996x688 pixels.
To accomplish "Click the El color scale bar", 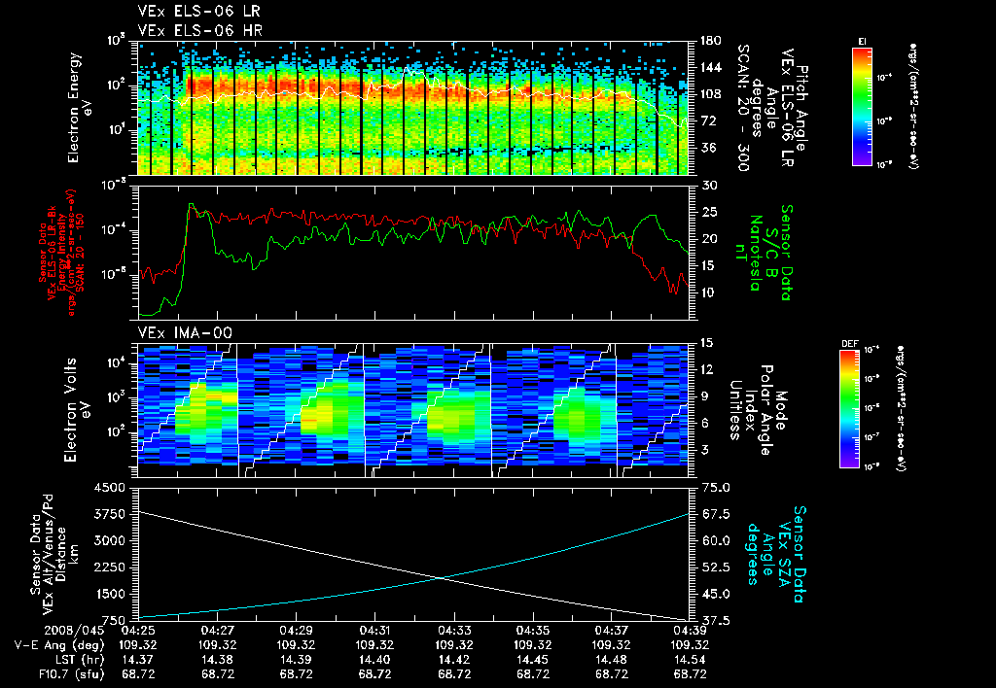I will pyautogui.click(x=862, y=106).
